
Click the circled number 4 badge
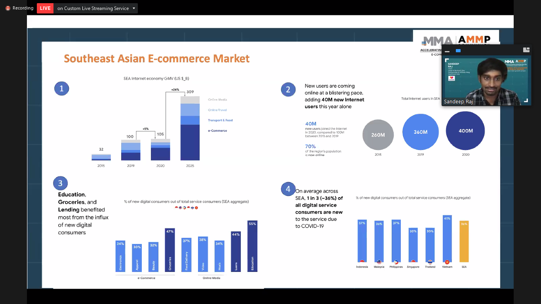288,189
